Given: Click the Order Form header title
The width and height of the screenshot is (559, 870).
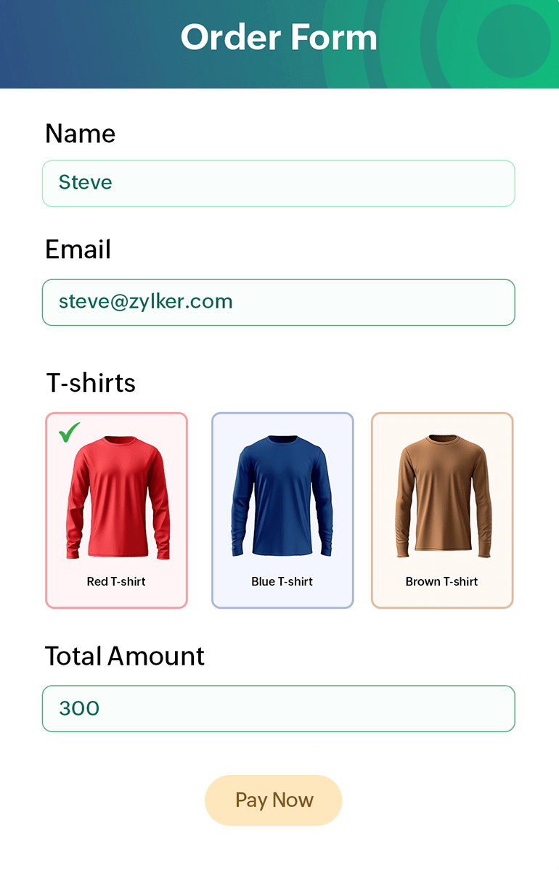Looking at the screenshot, I should tap(279, 37).
